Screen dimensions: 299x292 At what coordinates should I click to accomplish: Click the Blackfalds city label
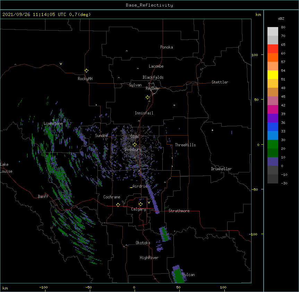153,77
